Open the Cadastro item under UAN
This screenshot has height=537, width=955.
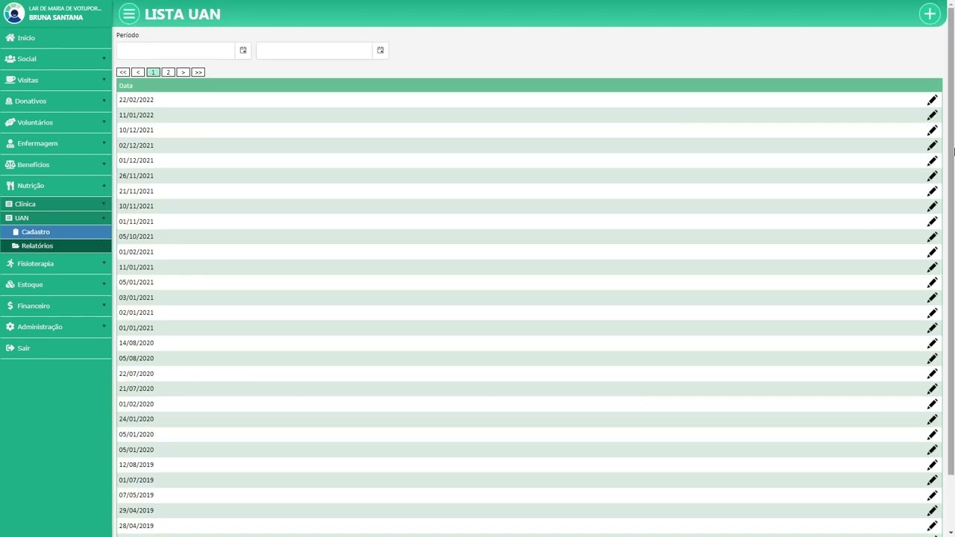(x=36, y=232)
